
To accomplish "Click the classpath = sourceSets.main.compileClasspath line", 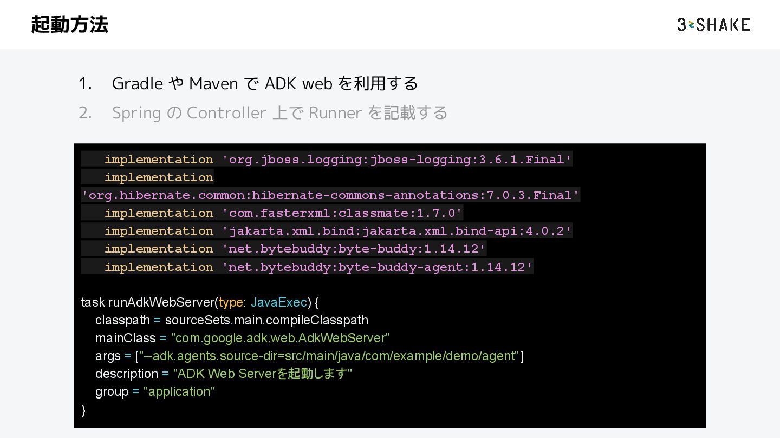I will point(232,320).
